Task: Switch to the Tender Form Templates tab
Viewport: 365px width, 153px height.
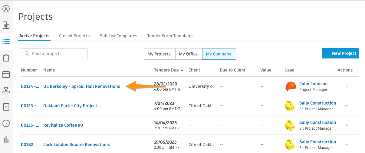Action: (x=170, y=36)
